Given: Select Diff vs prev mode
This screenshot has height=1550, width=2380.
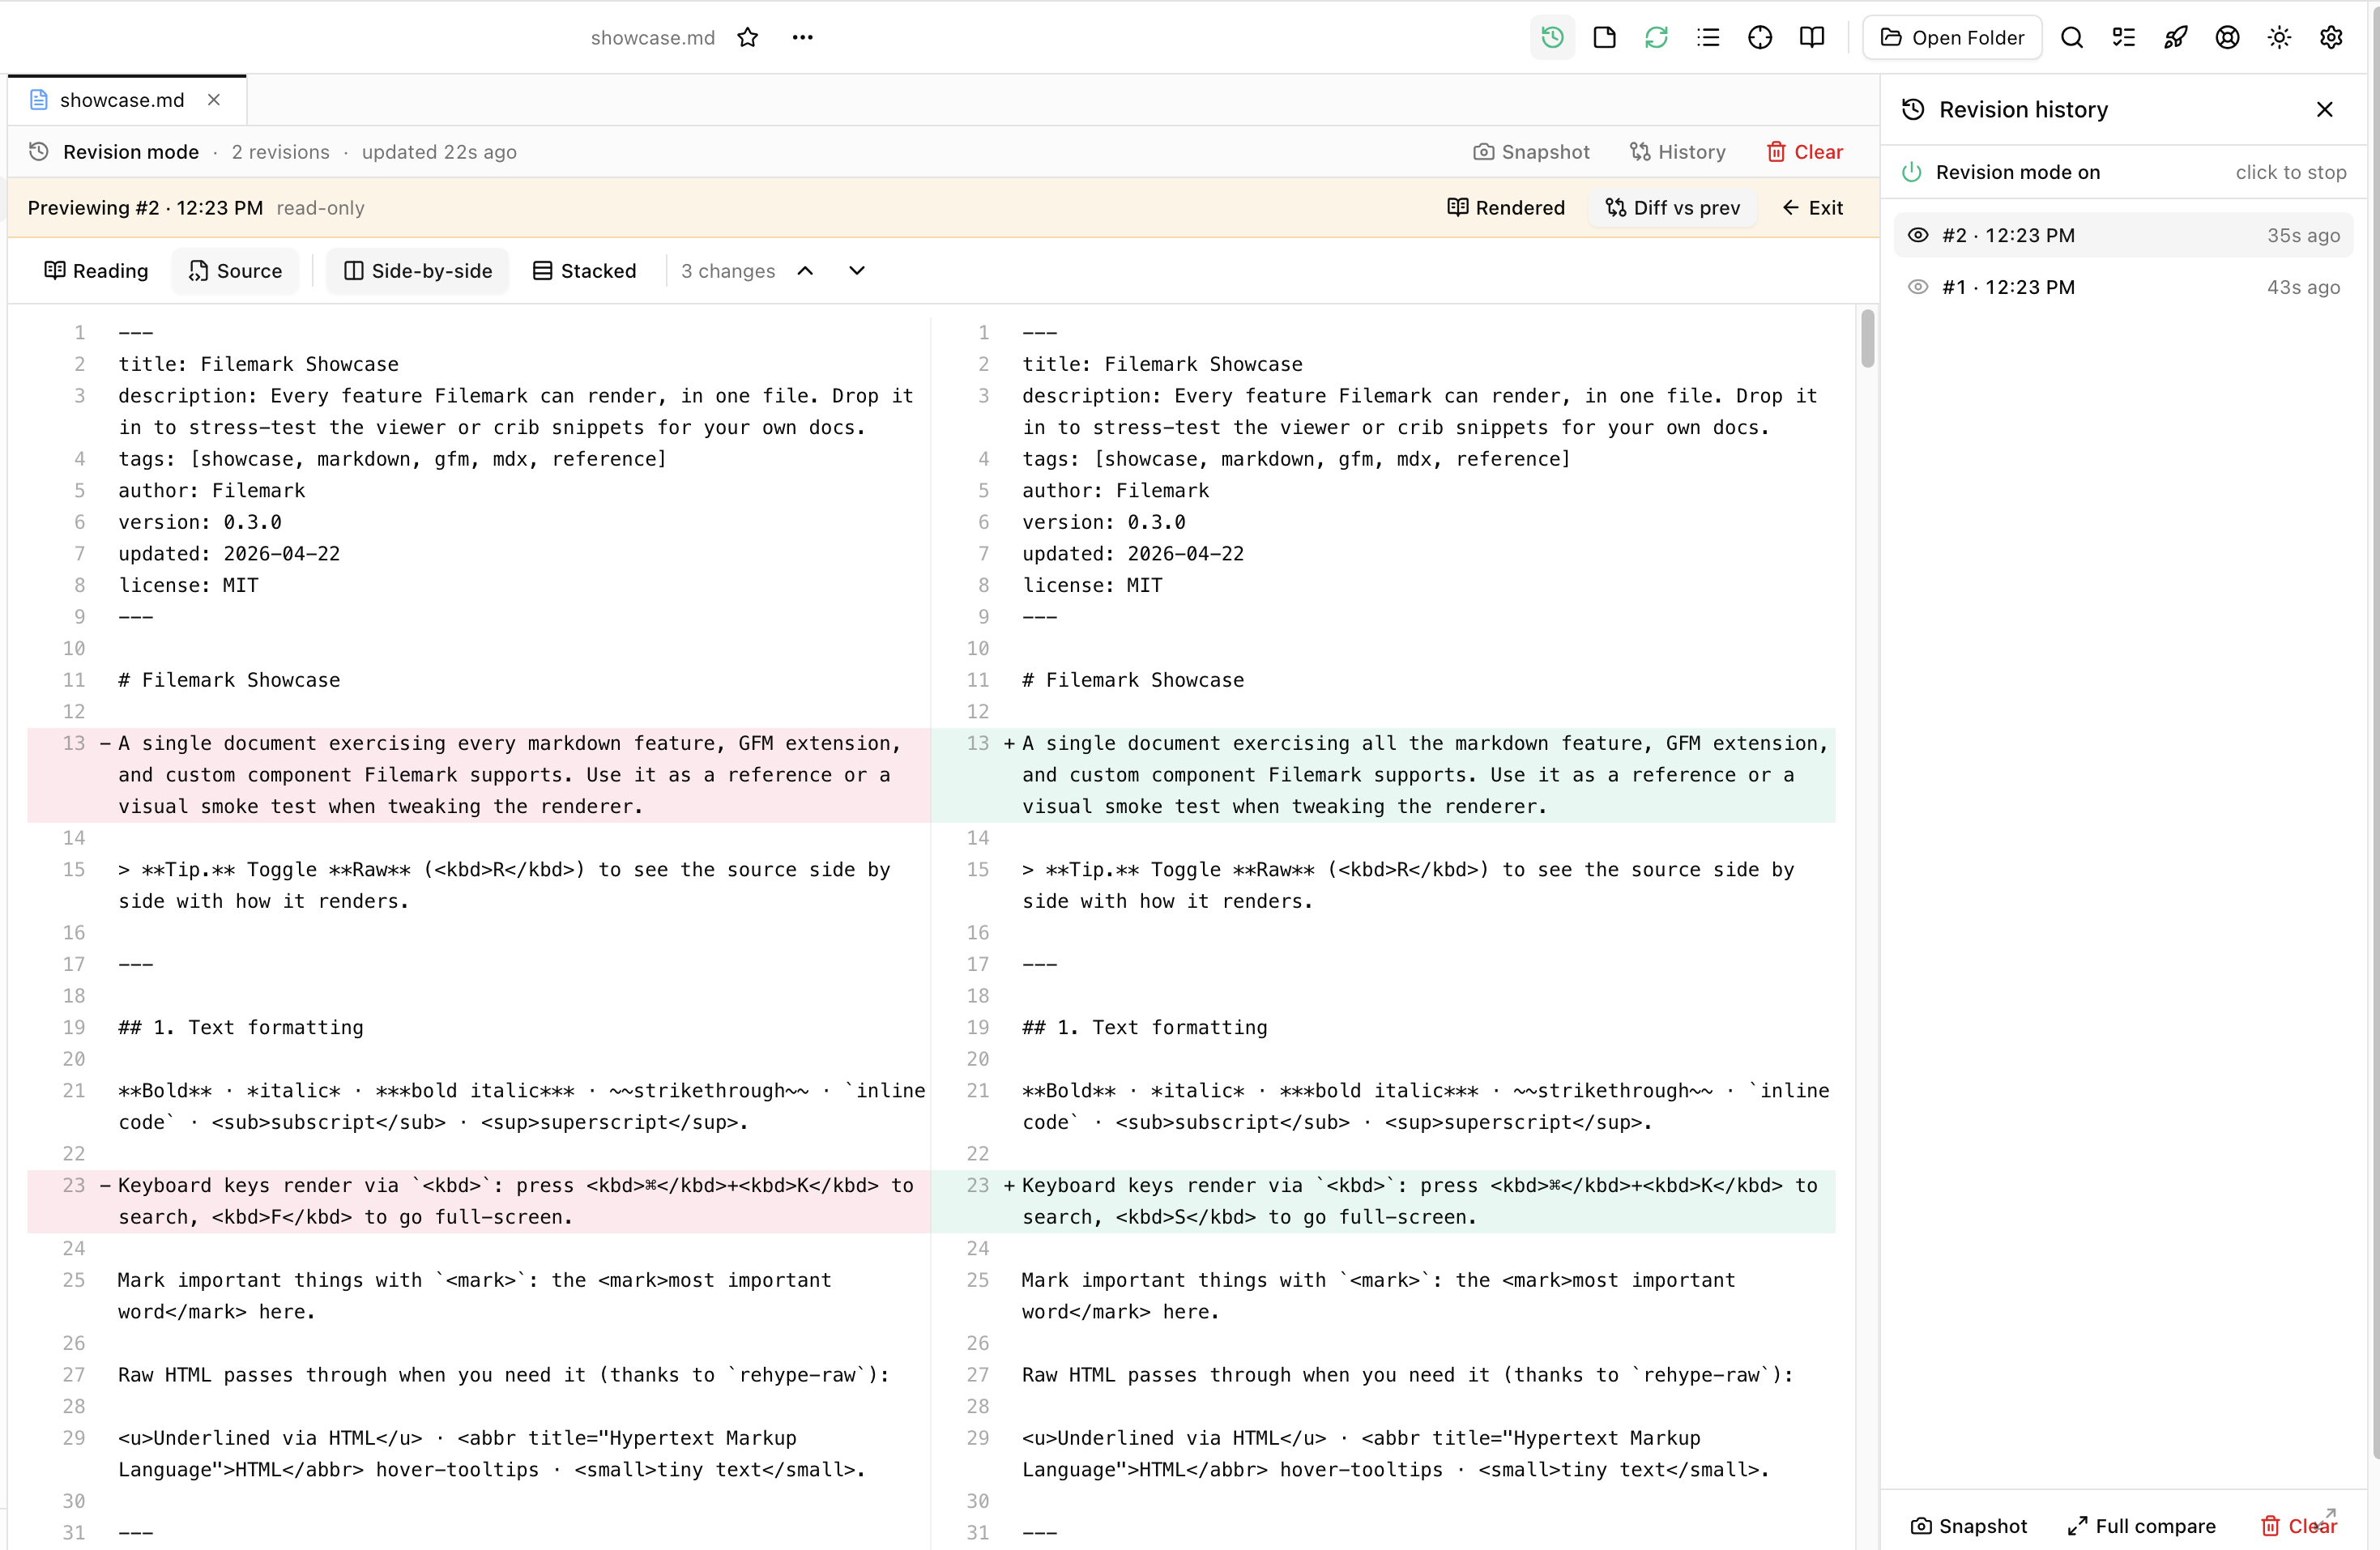Looking at the screenshot, I should [1673, 208].
